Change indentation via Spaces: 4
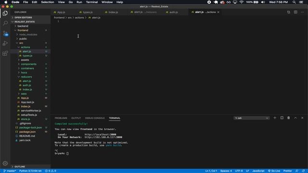Viewport: 308px width, 173px height. coord(226,171)
